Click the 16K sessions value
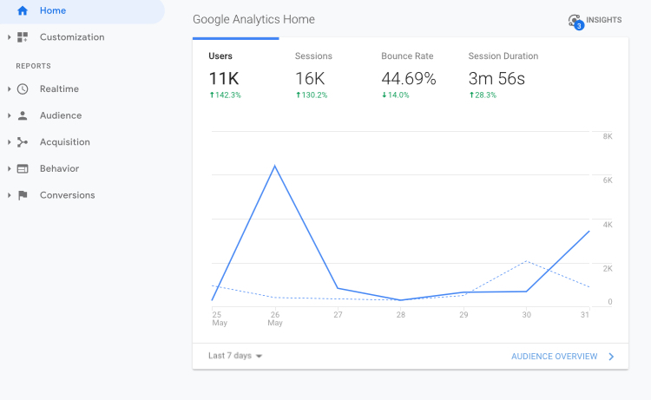Screen dimensions: 651x400 click(x=310, y=78)
